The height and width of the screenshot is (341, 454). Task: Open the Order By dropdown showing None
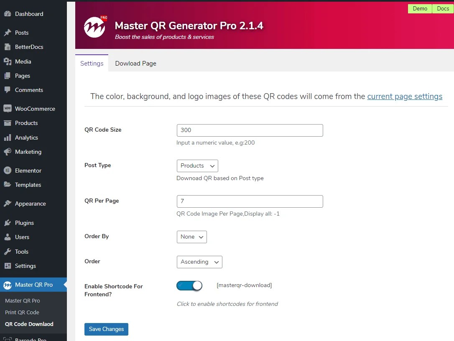point(192,237)
